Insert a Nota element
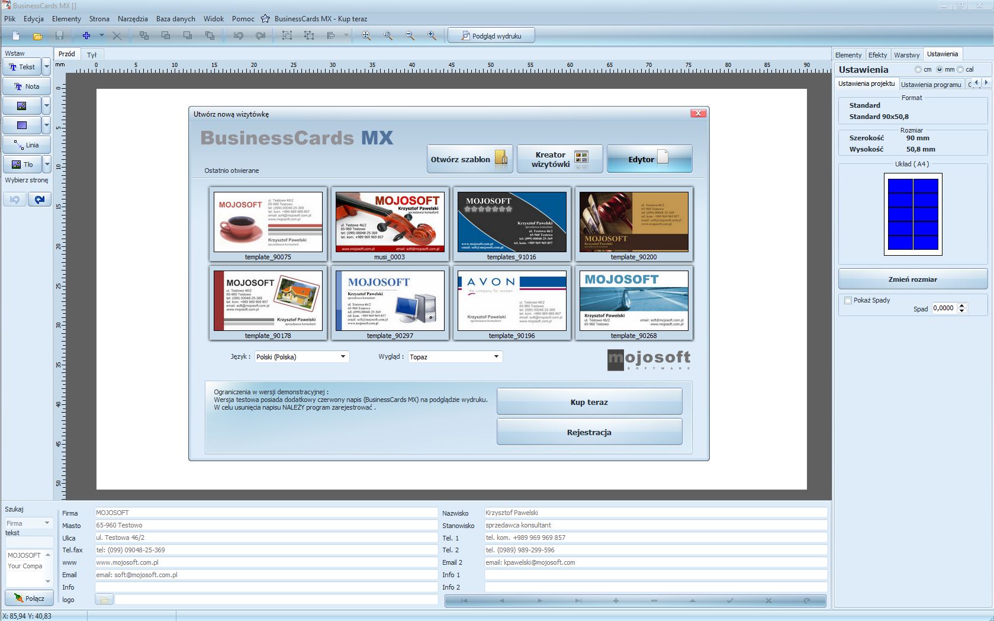Image resolution: width=994 pixels, height=621 pixels. [x=26, y=86]
